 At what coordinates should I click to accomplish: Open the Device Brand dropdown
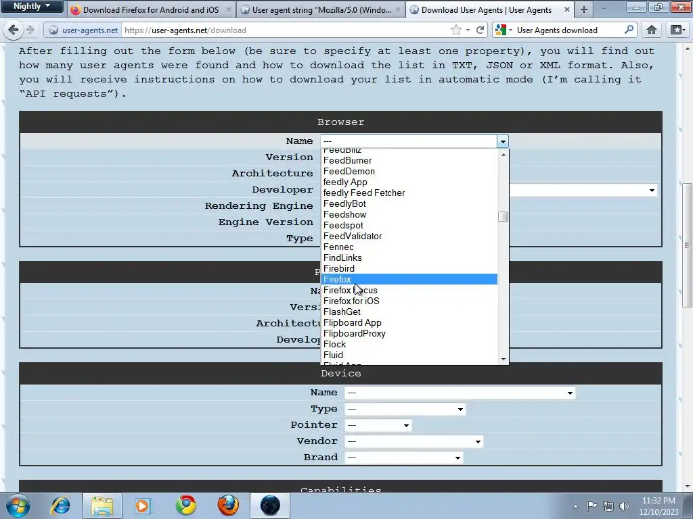(403, 458)
